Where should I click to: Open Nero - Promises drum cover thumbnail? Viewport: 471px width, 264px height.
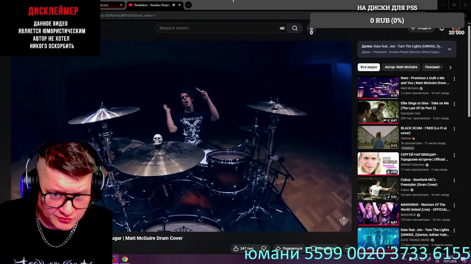378,87
